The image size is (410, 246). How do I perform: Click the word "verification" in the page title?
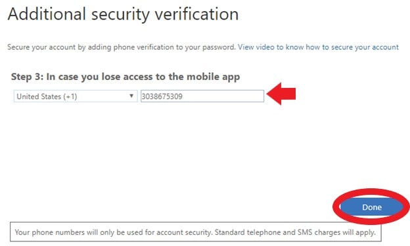click(196, 14)
